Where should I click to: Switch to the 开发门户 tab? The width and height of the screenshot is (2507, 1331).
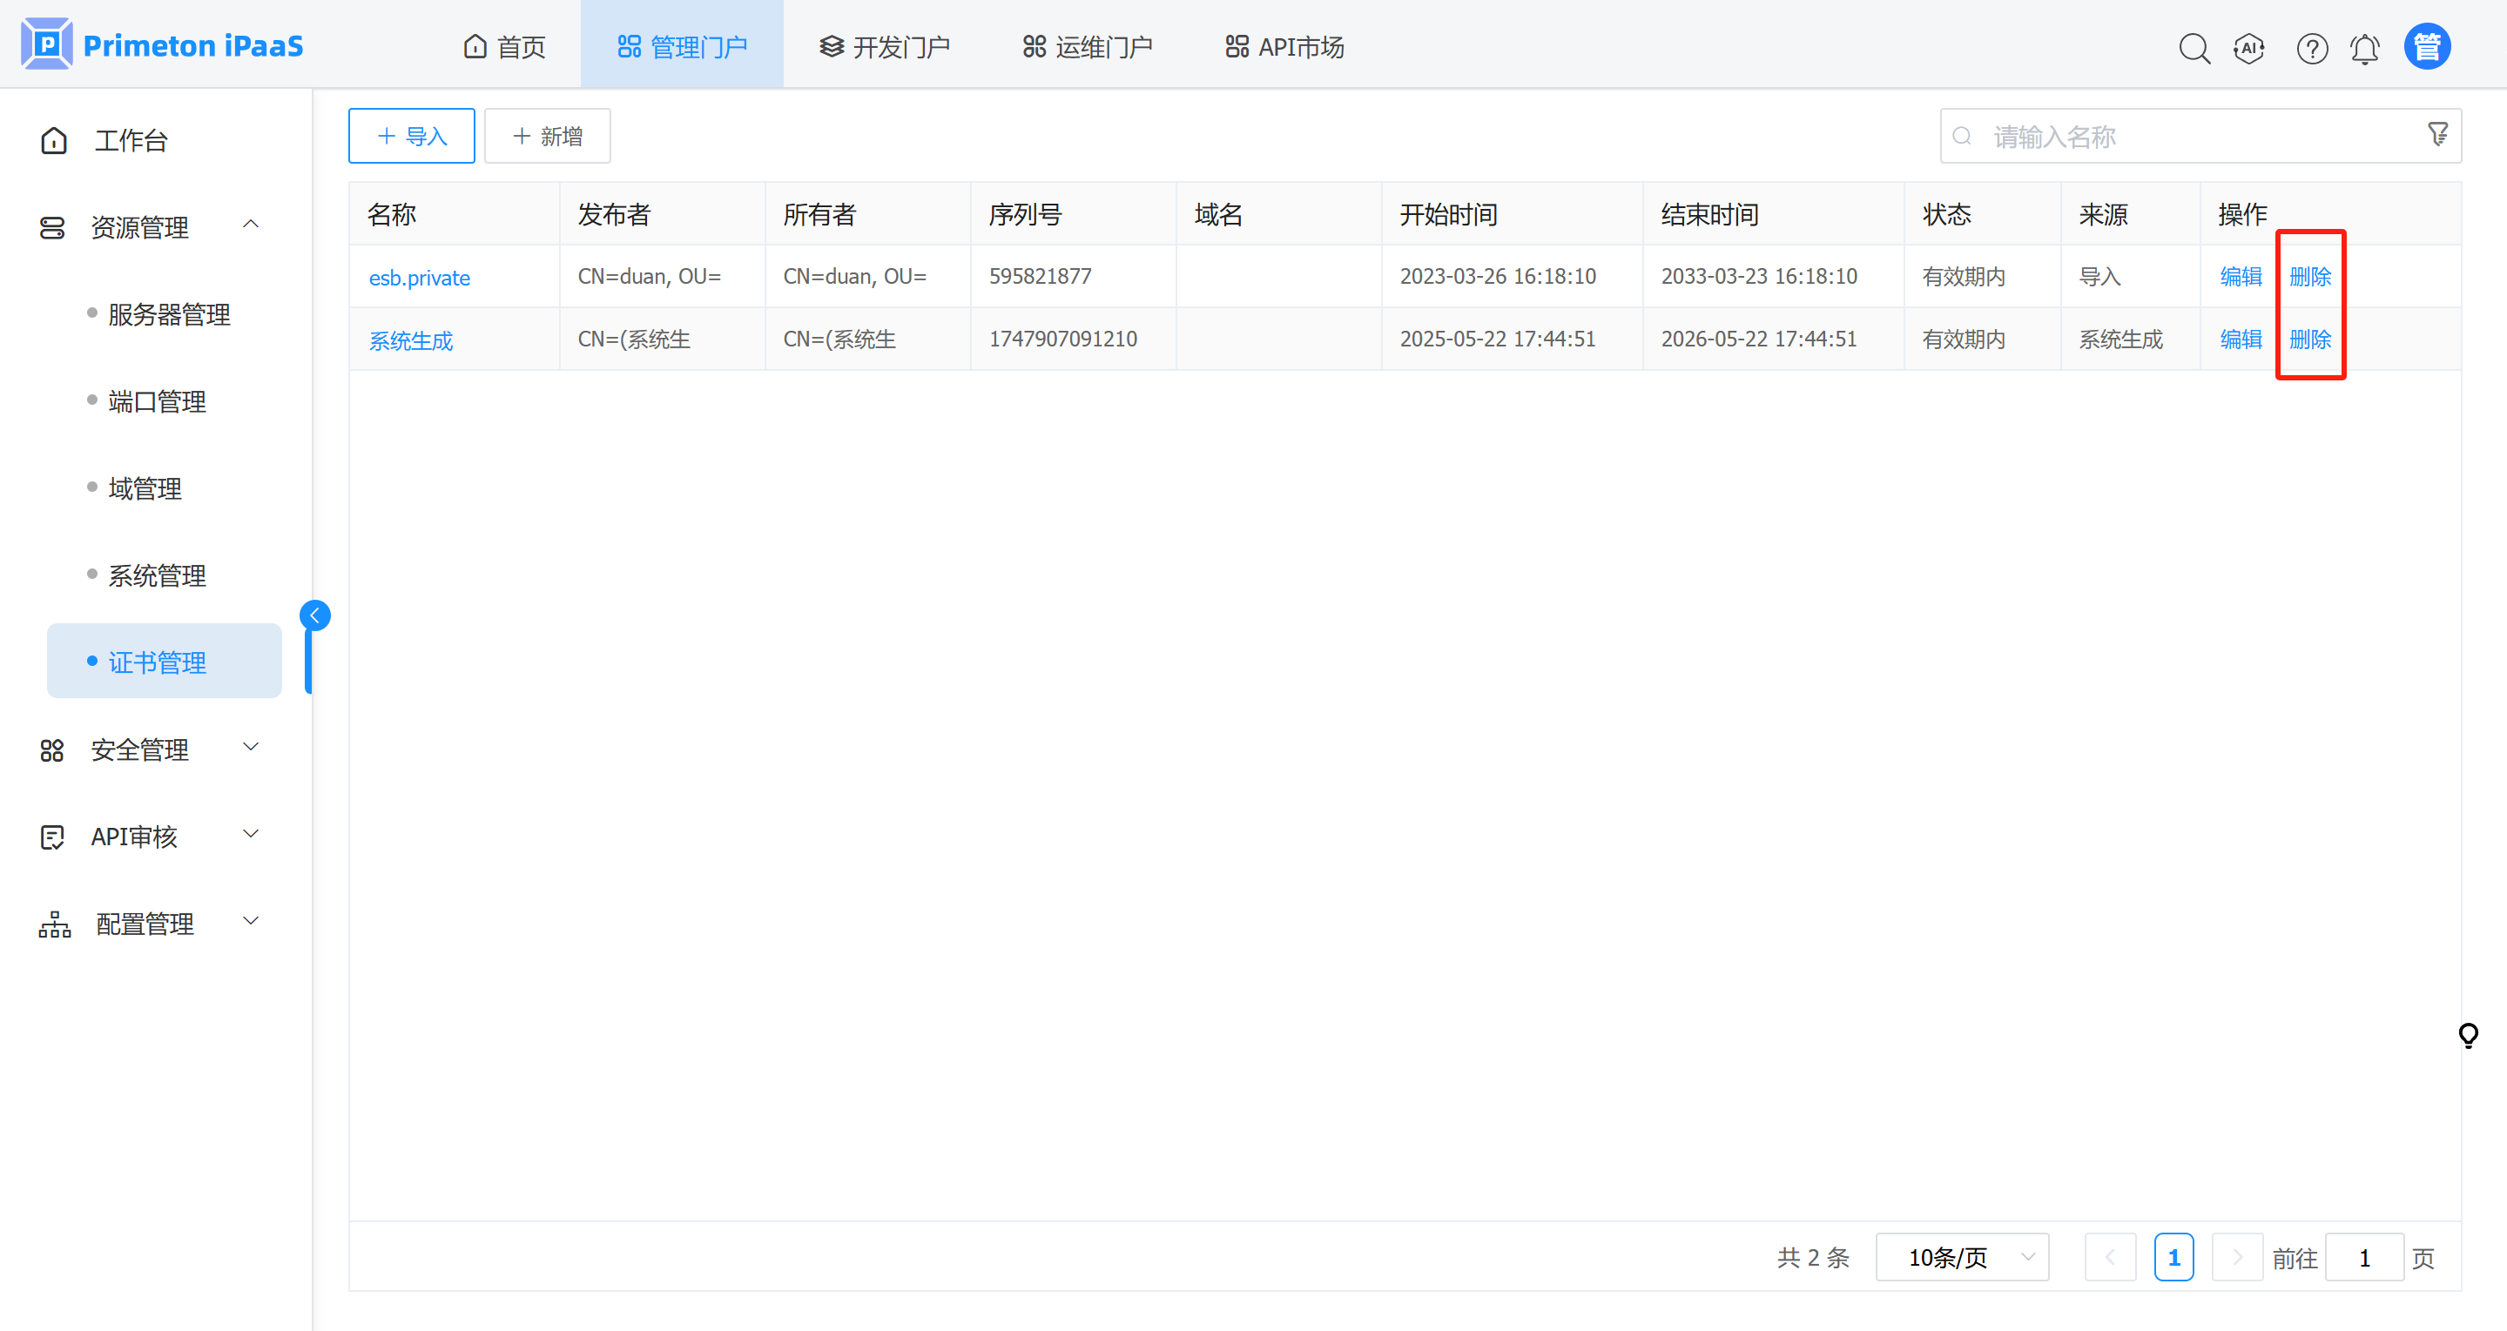[884, 47]
